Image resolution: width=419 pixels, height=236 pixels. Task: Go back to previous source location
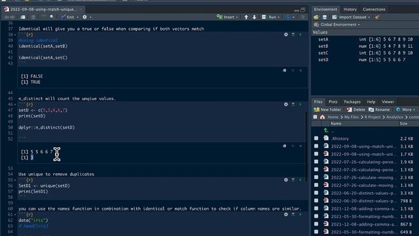click(x=7, y=17)
